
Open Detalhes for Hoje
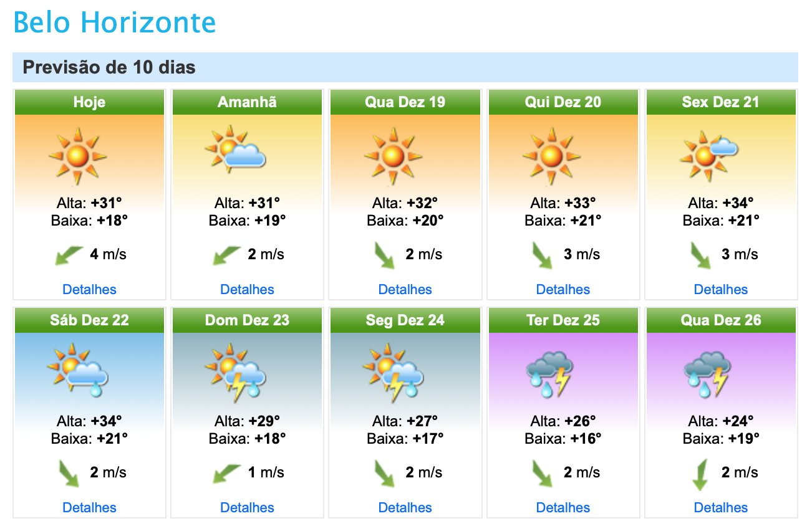[x=89, y=289]
